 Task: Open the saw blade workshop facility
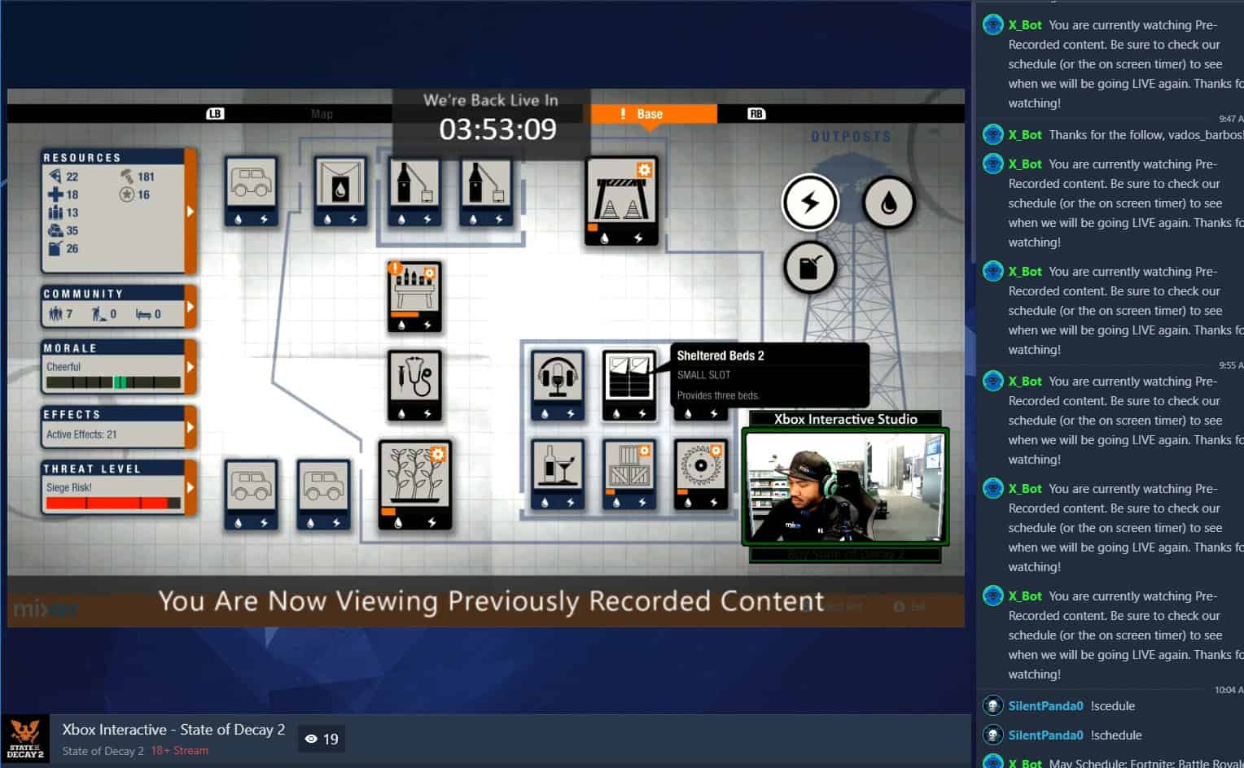click(700, 475)
